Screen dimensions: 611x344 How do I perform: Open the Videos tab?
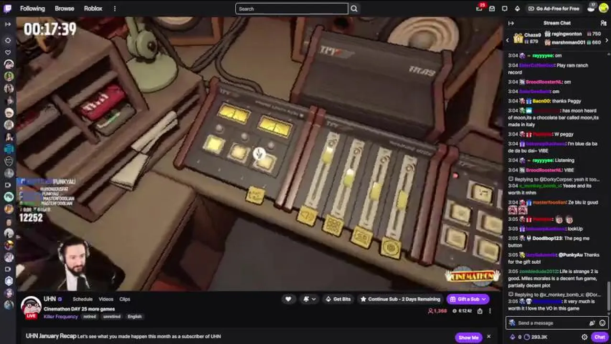tap(106, 299)
